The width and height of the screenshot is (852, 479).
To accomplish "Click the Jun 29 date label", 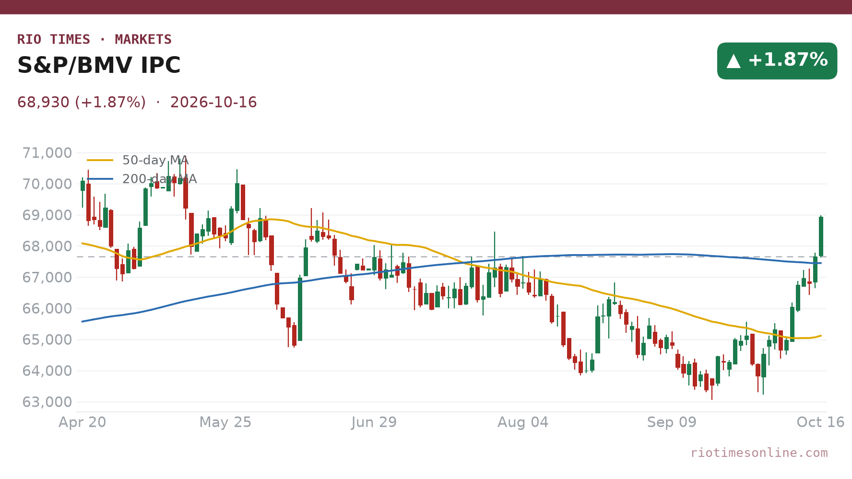I will point(374,422).
